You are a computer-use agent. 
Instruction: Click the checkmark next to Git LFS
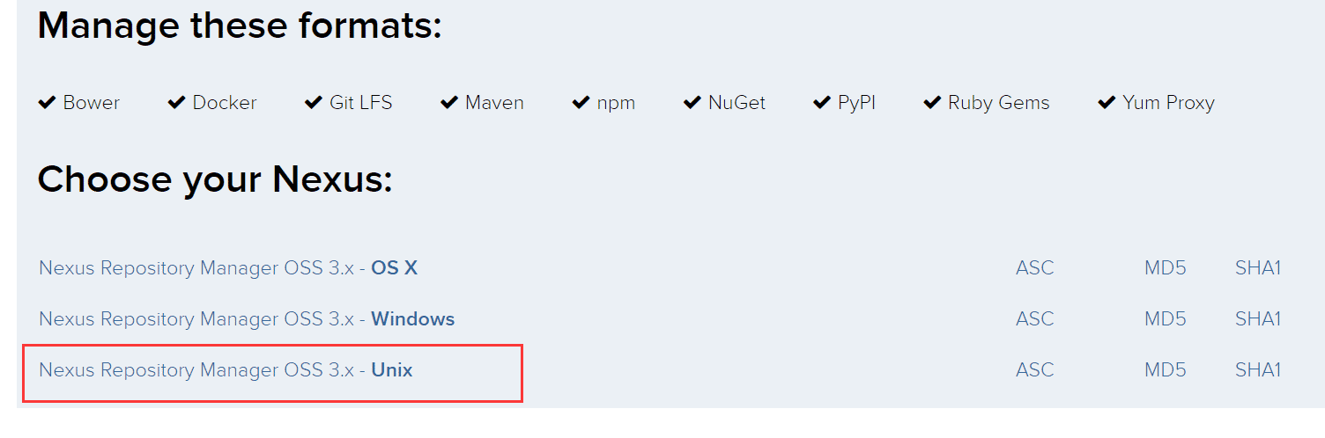[313, 103]
